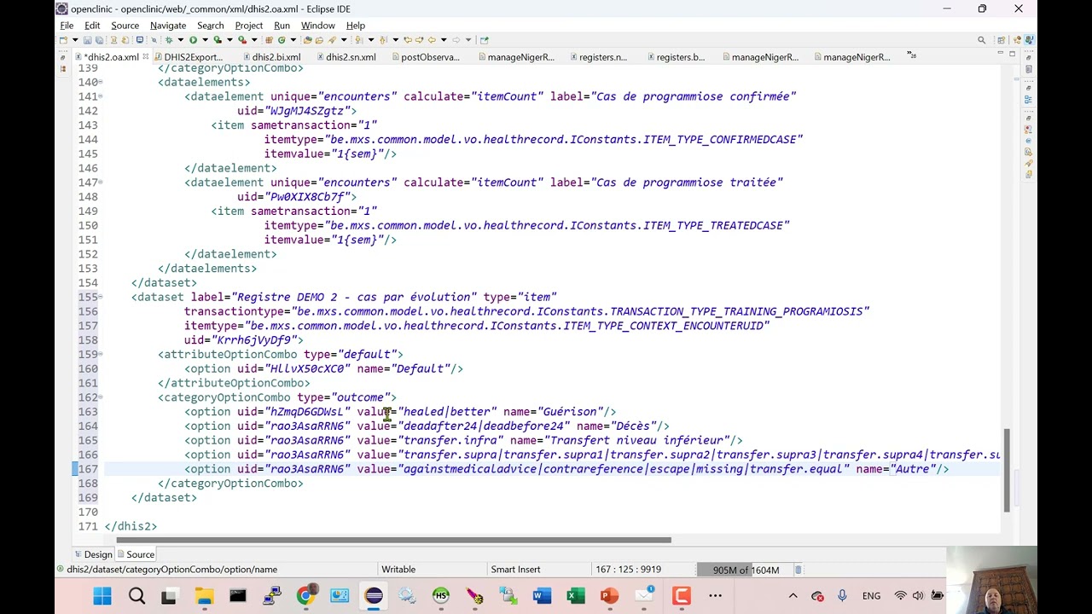The image size is (1092, 614).
Task: Click the New file toolbar icon
Action: [63, 39]
